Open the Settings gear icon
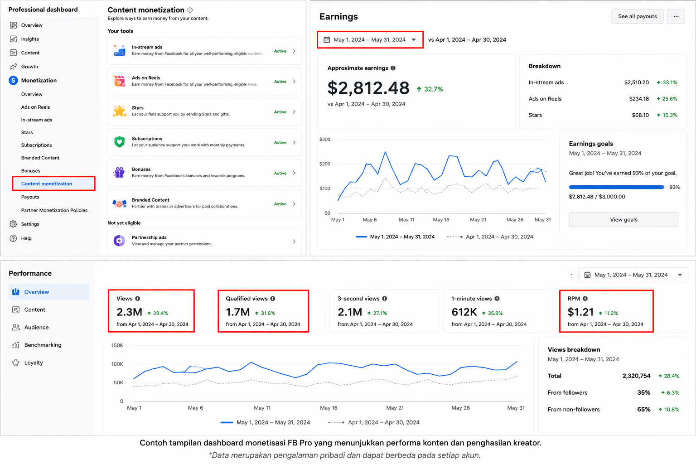 (x=13, y=224)
